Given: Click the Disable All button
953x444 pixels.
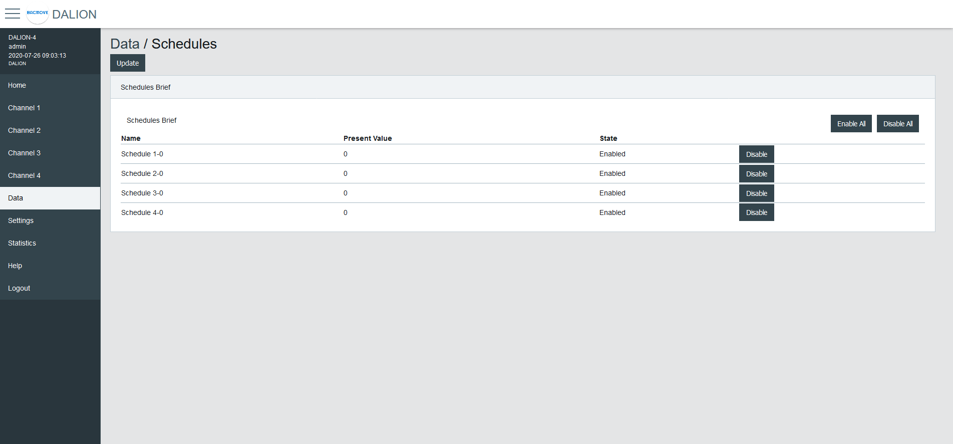Looking at the screenshot, I should point(897,124).
